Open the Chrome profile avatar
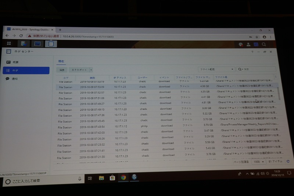294x196 pixels. [x=264, y=37]
